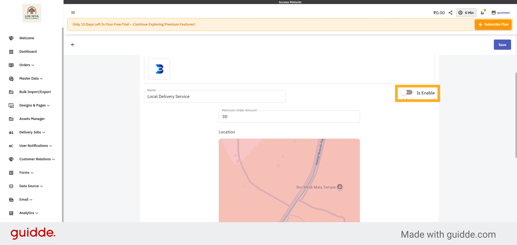
Task: Expand the Orders menu
Action: coord(26,65)
